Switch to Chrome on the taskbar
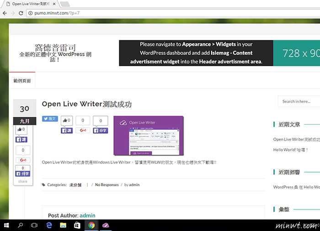The image size is (320, 231). coord(91,225)
